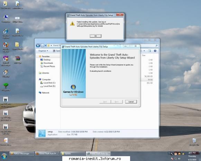201x161 pixels.
Task: Switch to Grand Theft Auto IV Firefox taskbar button
Action: (47, 154)
